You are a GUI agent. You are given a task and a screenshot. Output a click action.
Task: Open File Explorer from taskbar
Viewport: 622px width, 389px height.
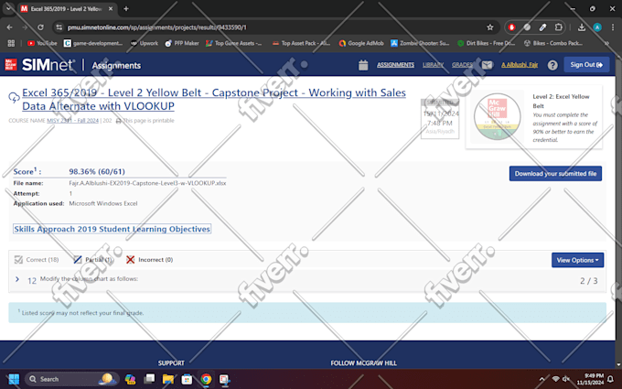click(167, 379)
